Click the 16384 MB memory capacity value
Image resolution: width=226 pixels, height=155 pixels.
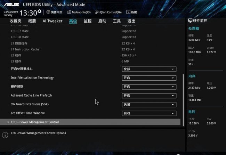[194, 100]
